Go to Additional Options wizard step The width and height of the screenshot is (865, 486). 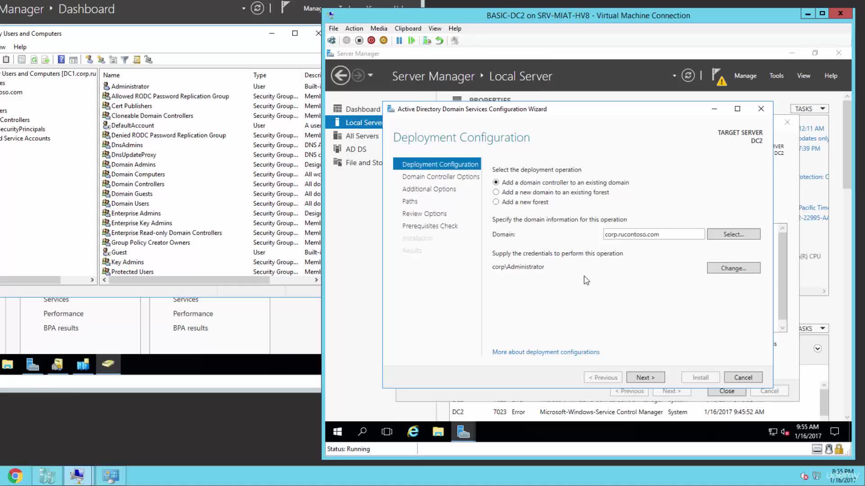tap(429, 189)
